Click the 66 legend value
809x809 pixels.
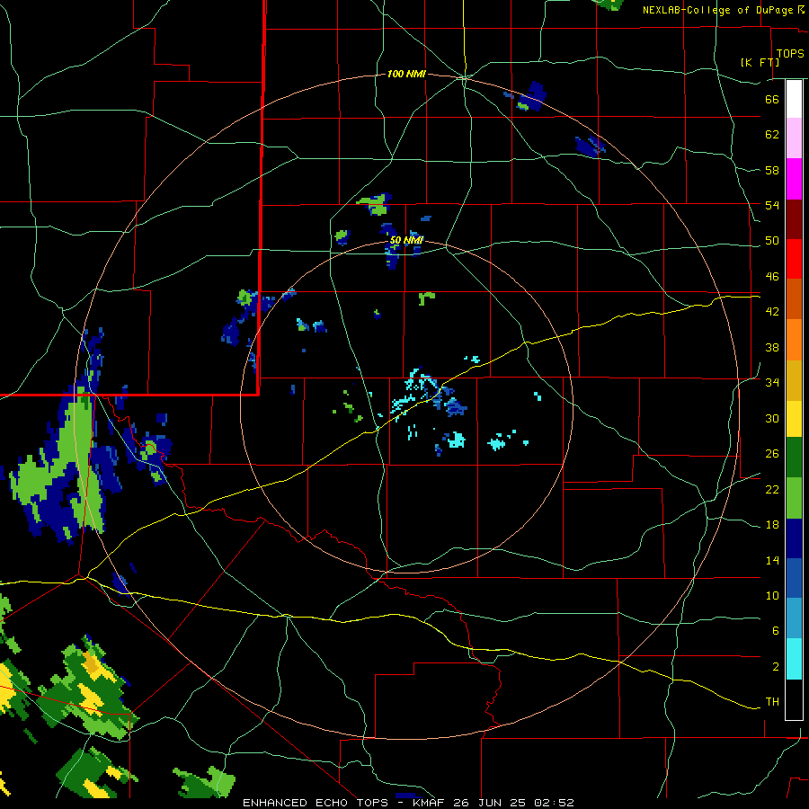pyautogui.click(x=772, y=99)
